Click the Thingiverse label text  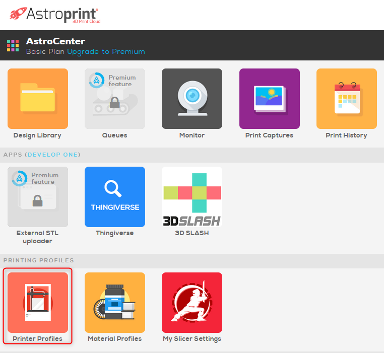(x=114, y=233)
